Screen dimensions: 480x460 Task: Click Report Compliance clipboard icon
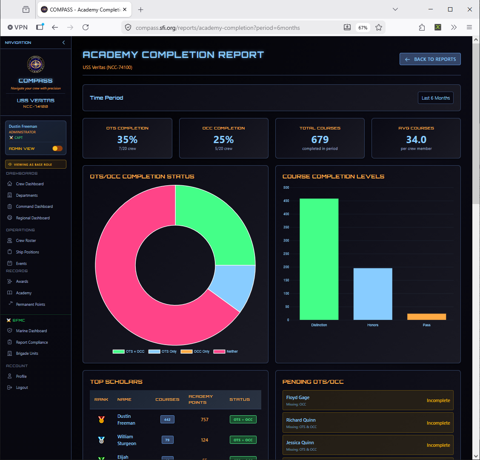pos(10,342)
